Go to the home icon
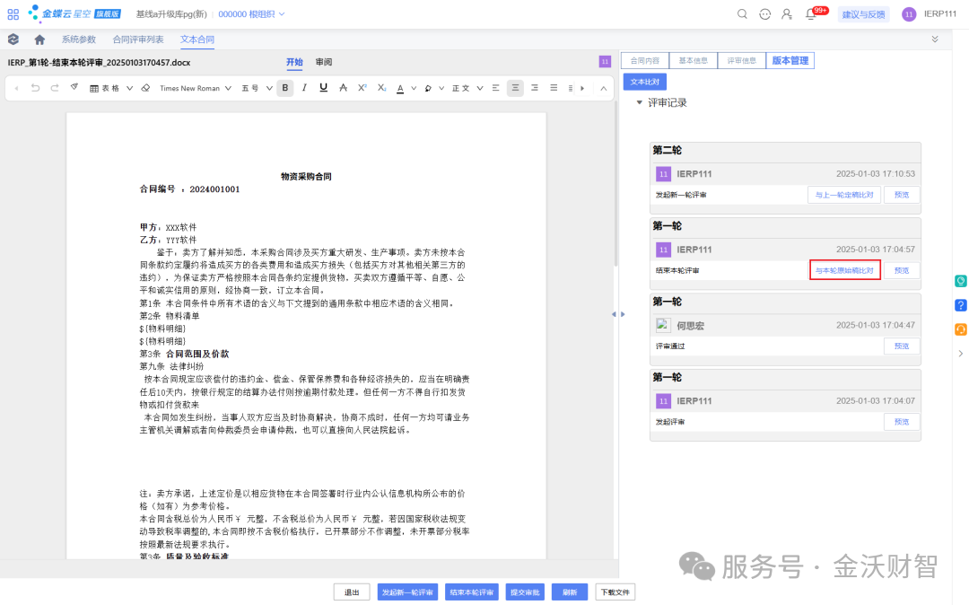This screenshot has height=605, width=969. pyautogui.click(x=39, y=39)
